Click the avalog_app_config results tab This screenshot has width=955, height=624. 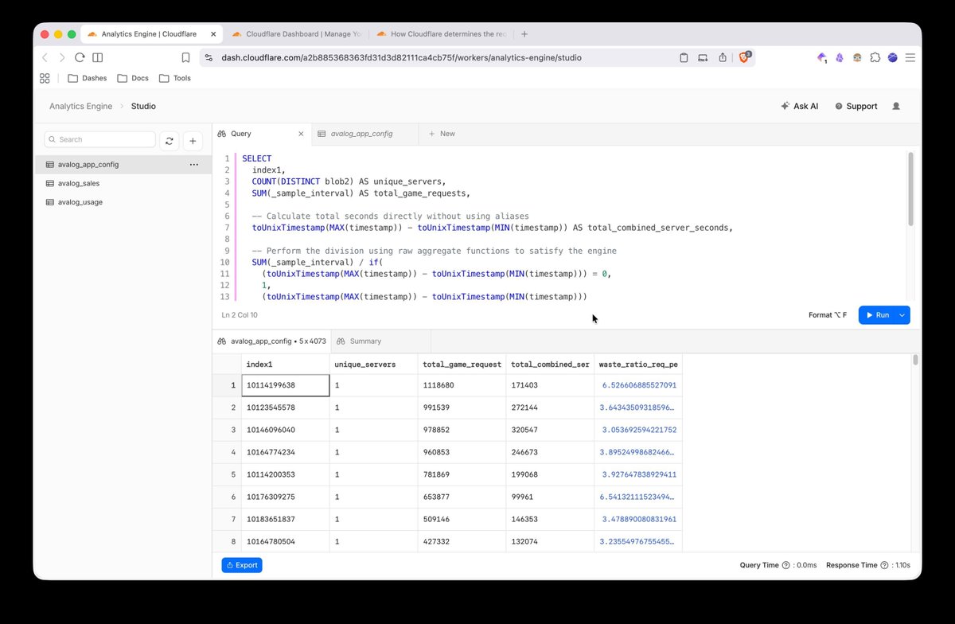click(x=271, y=341)
